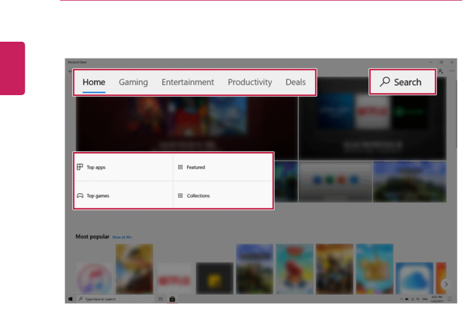The width and height of the screenshot is (464, 313).
Task: Open the Microsoft Store taskbar icon
Action: click(172, 299)
